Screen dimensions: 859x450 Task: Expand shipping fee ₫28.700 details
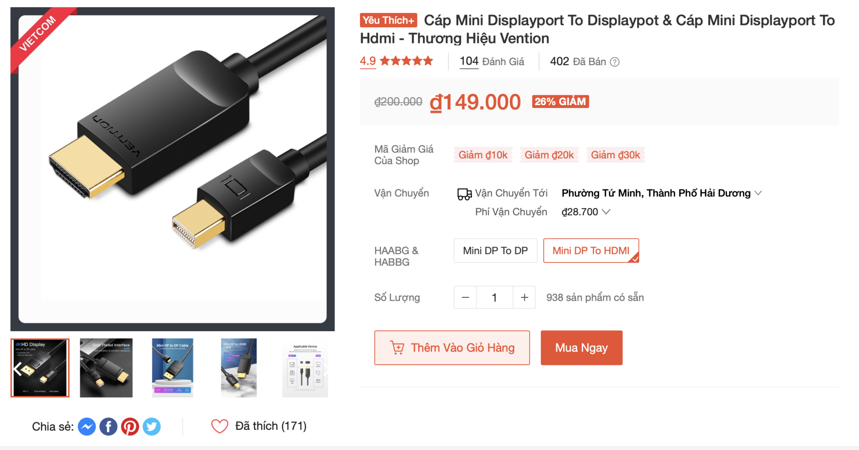(606, 211)
